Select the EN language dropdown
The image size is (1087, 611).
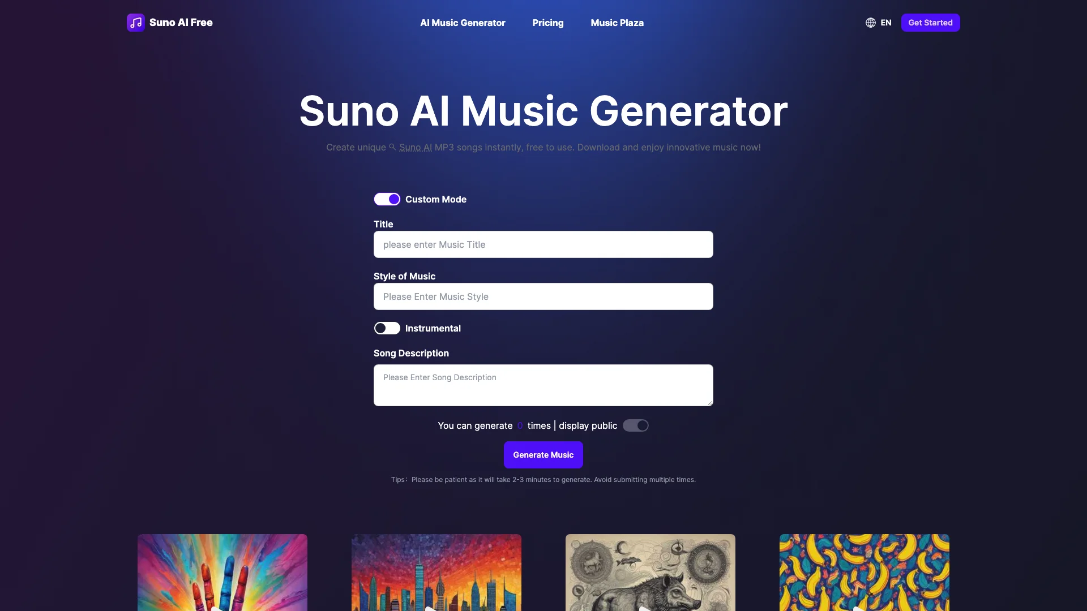pyautogui.click(x=879, y=23)
